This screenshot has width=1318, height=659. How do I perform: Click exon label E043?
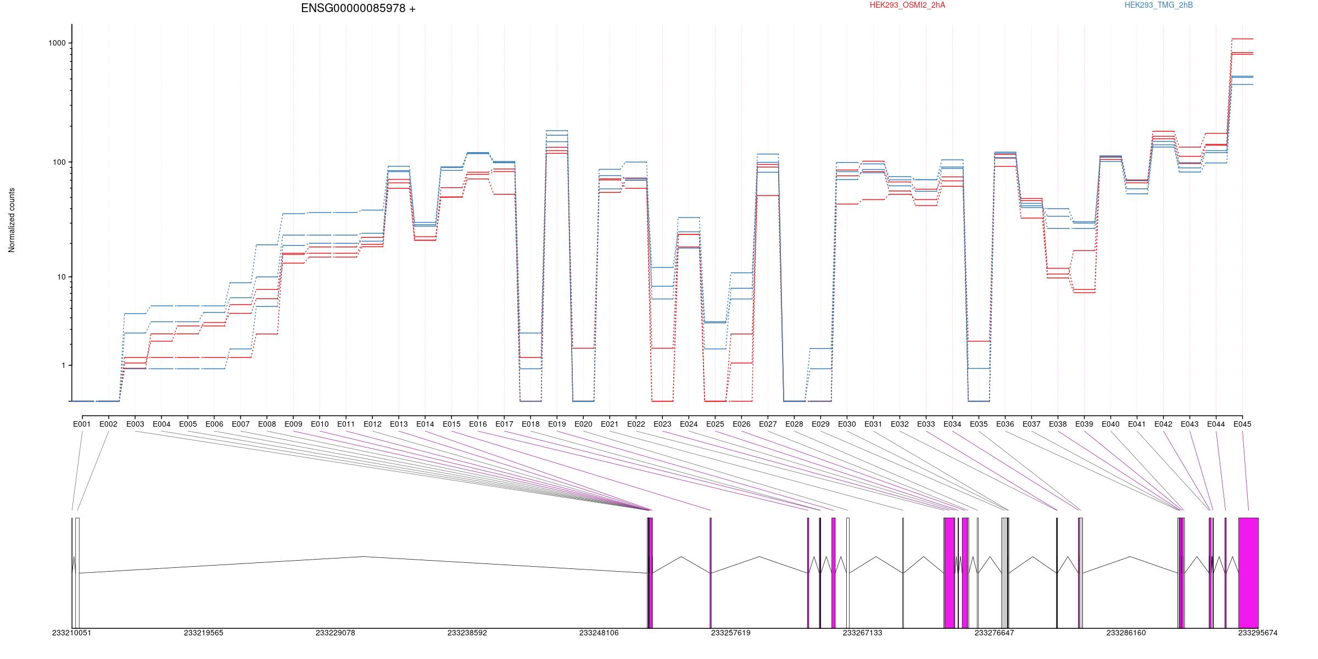tap(1189, 424)
